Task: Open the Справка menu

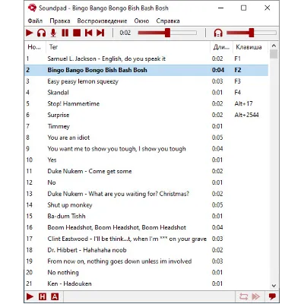Action: coord(168,21)
